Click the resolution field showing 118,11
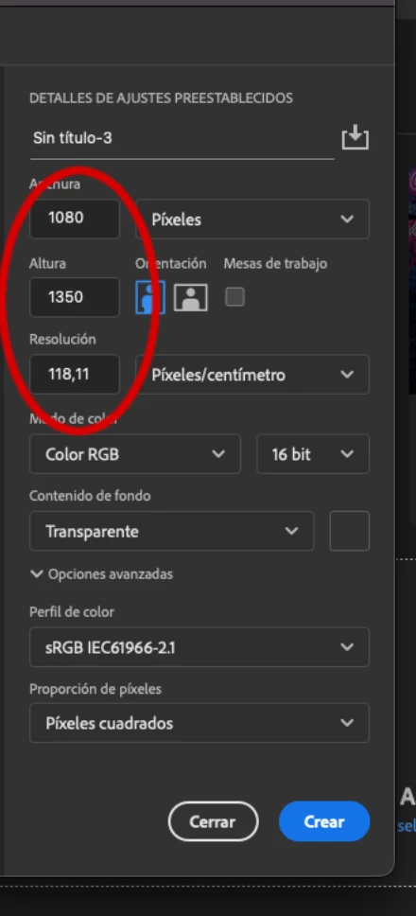The width and height of the screenshot is (416, 916). tap(75, 374)
